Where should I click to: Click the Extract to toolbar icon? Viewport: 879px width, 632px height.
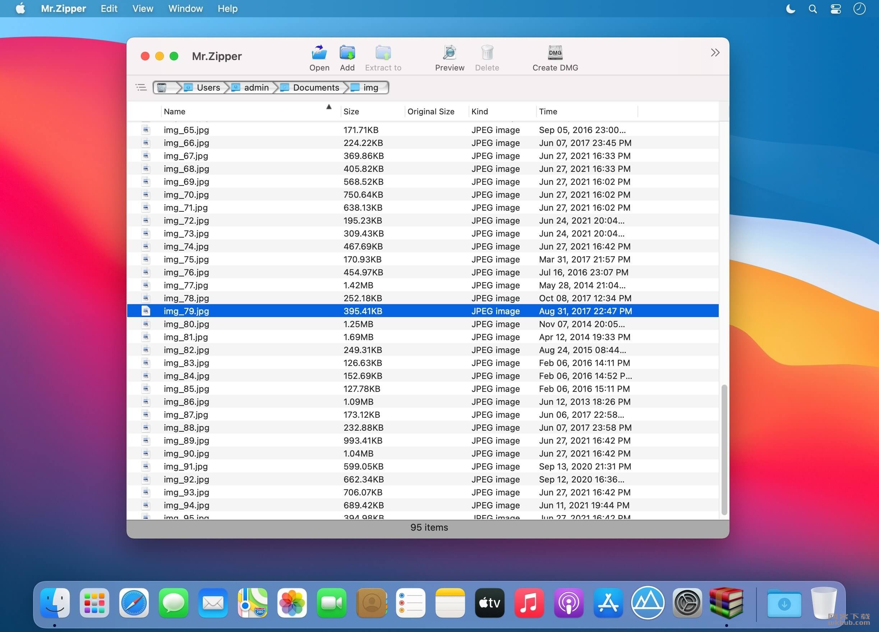click(x=383, y=52)
